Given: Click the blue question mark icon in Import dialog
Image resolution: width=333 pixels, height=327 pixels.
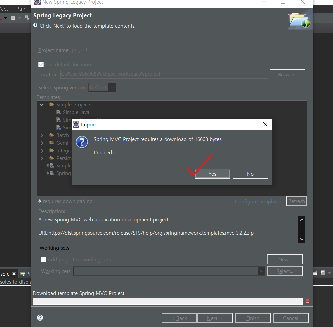Looking at the screenshot, I should tap(82, 142).
